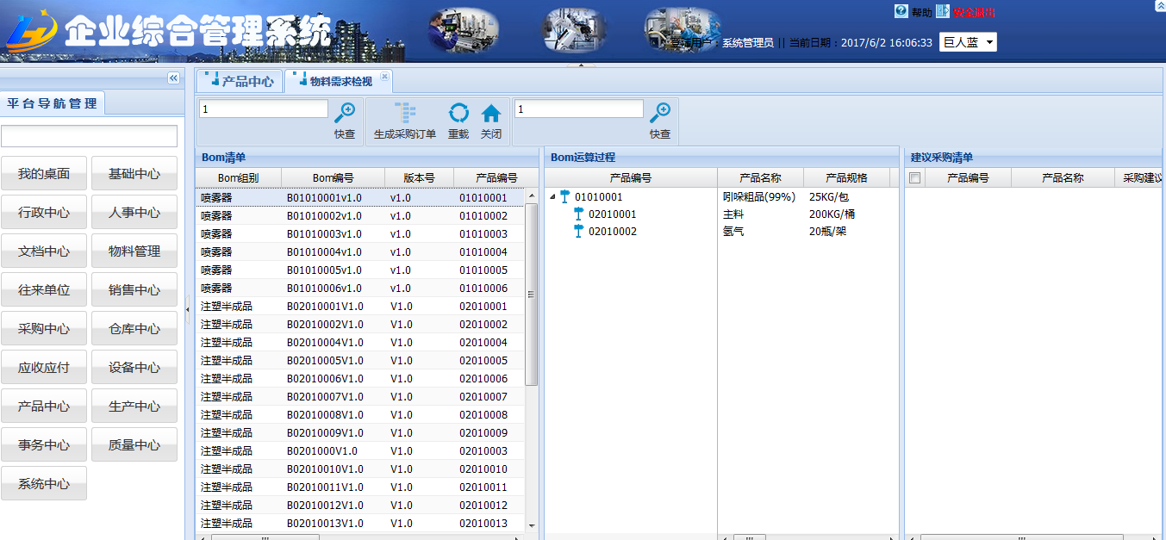Close the 物料需求检视 tab with its x
Screen dimensions: 1166x540
pyautogui.click(x=384, y=77)
